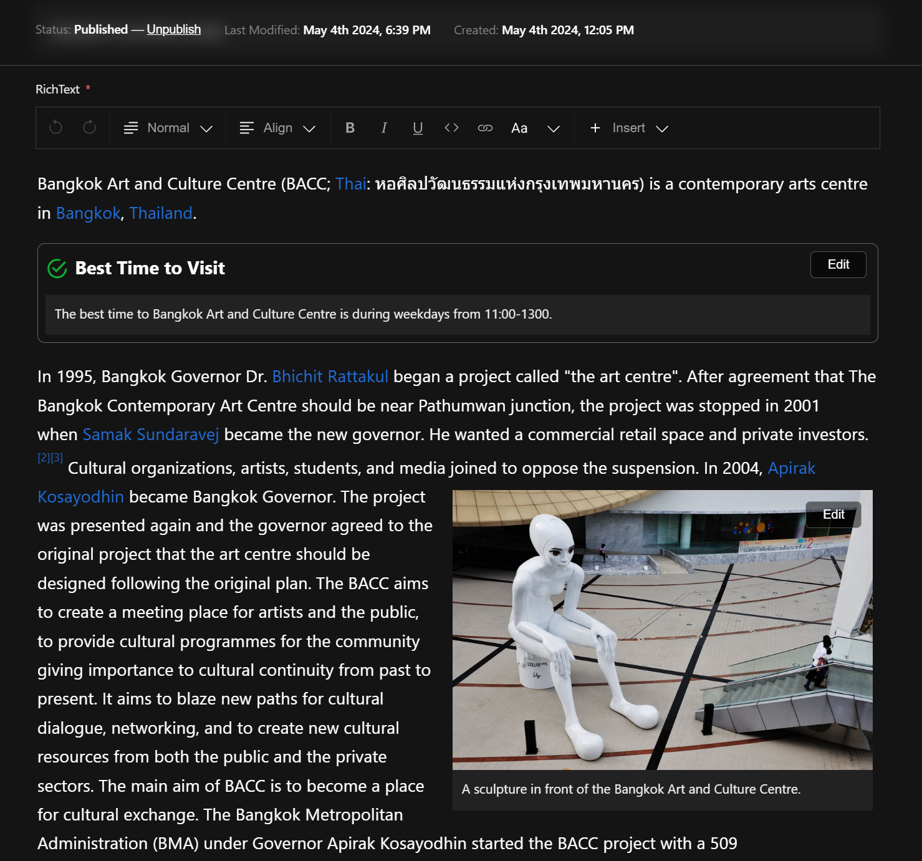The height and width of the screenshot is (861, 922).
Task: Click the plus icon beside Insert
Action: coord(594,128)
